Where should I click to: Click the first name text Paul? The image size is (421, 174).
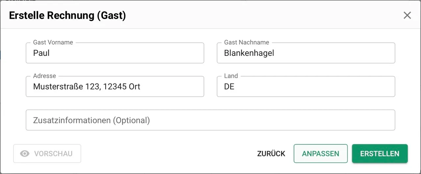coord(41,53)
